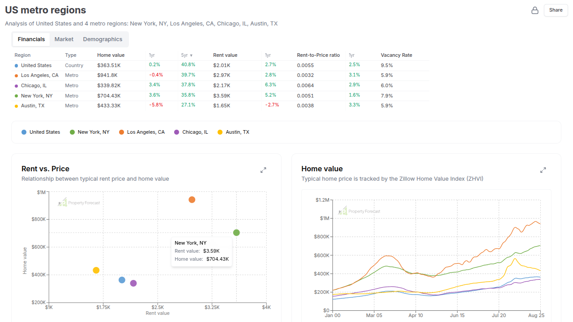Click Property Forecast watermark in Home value chart

pos(359,211)
